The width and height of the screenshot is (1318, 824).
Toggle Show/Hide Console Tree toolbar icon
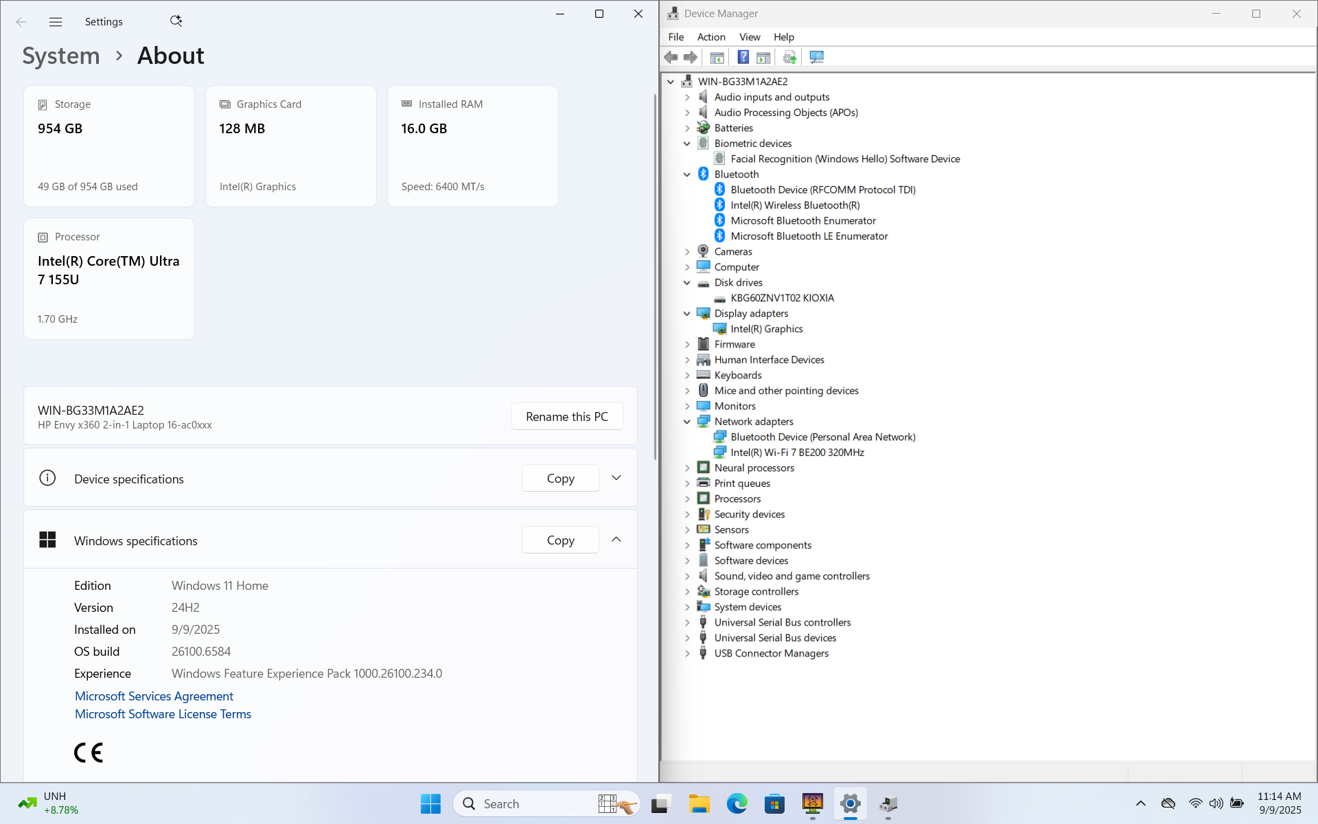pos(717,58)
